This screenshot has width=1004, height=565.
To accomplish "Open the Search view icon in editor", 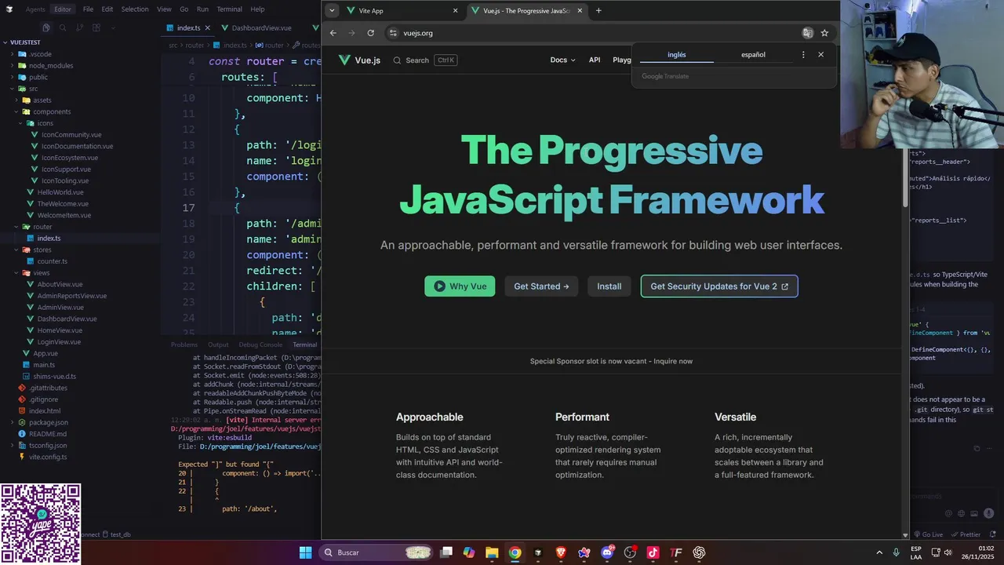I will (63, 27).
